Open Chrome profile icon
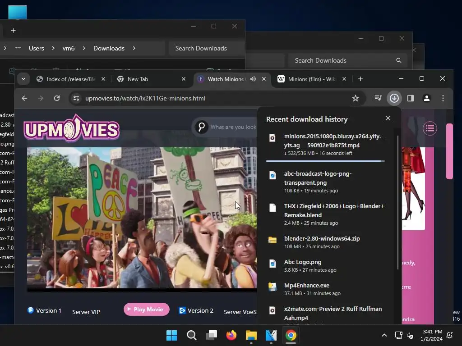Image resolution: width=462 pixels, height=346 pixels. (427, 98)
